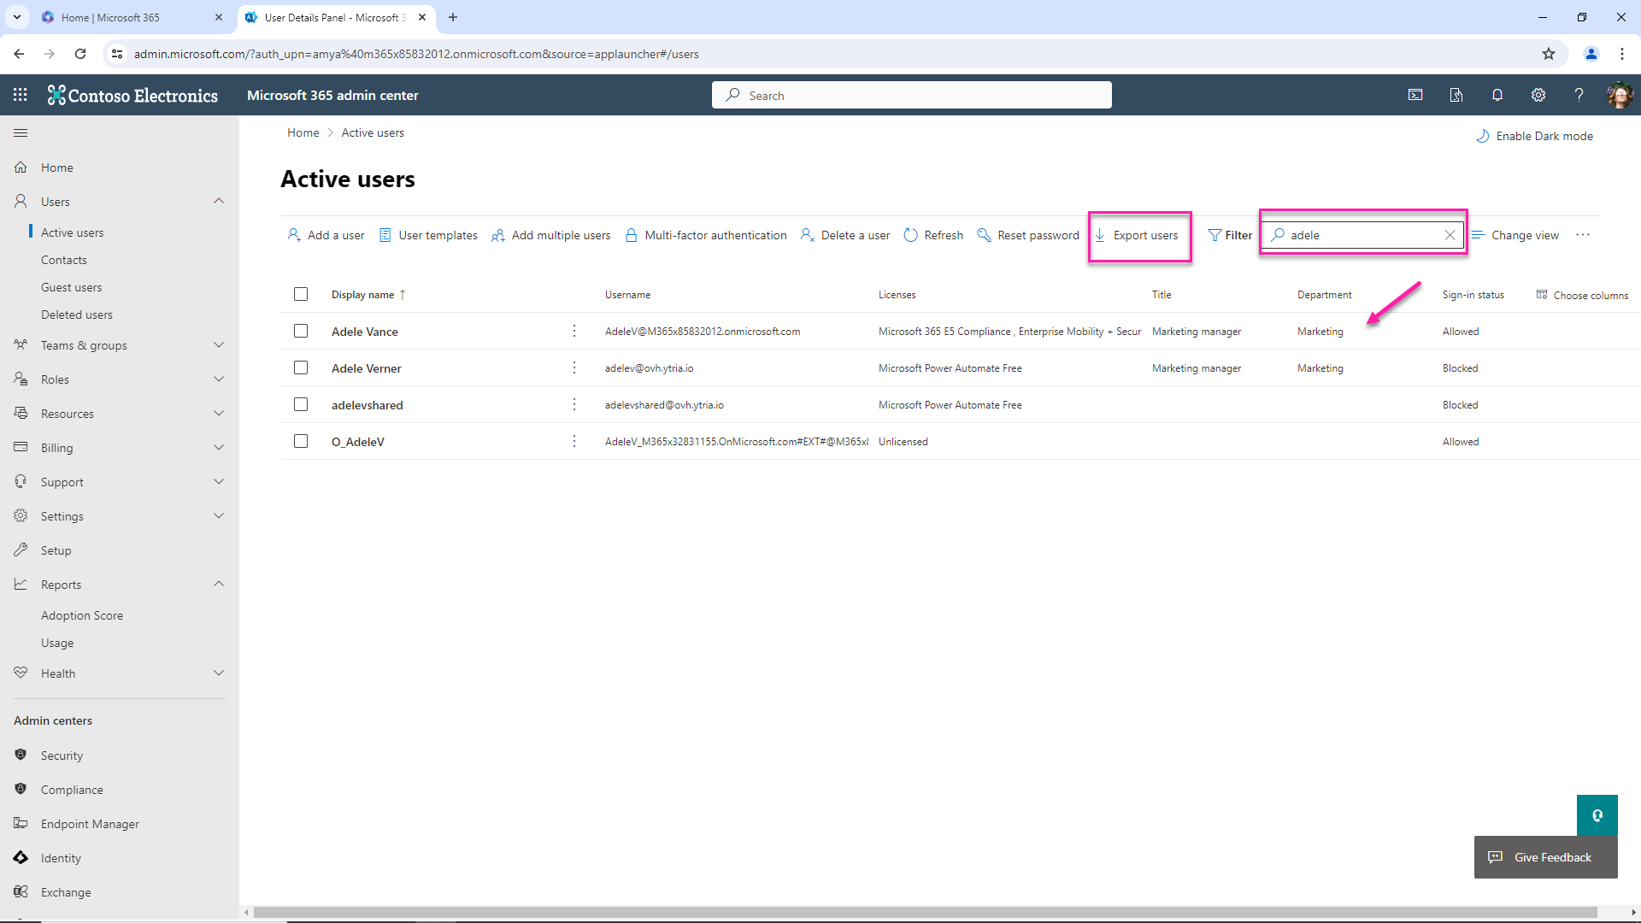This screenshot has height=923, width=1641.
Task: Open the toolbar overflow ellipsis
Action: pos(1583,235)
